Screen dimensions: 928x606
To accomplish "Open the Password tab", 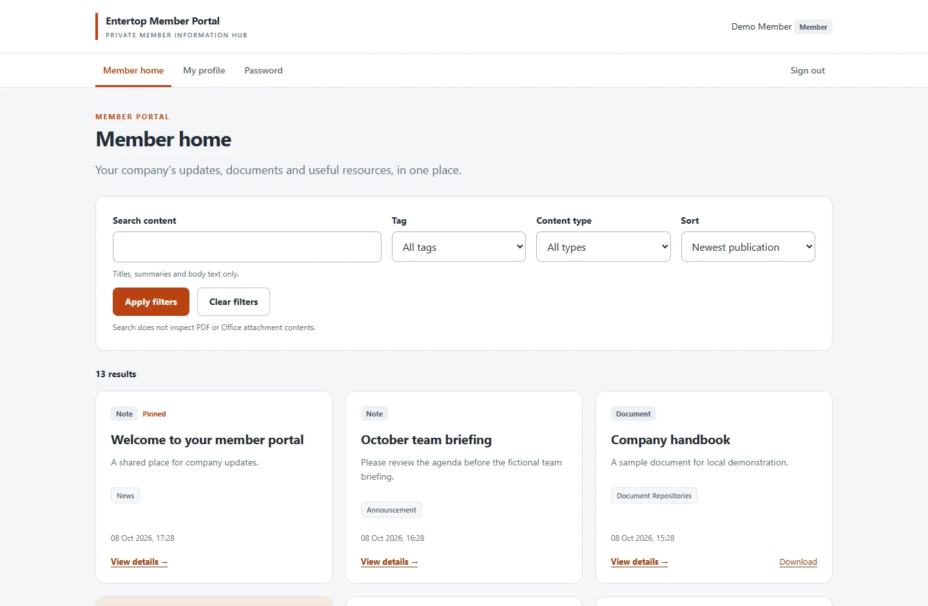I will tap(264, 70).
